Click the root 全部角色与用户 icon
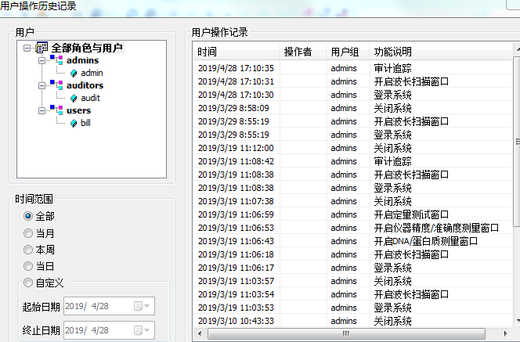The height and width of the screenshot is (342, 520). pyautogui.click(x=42, y=49)
